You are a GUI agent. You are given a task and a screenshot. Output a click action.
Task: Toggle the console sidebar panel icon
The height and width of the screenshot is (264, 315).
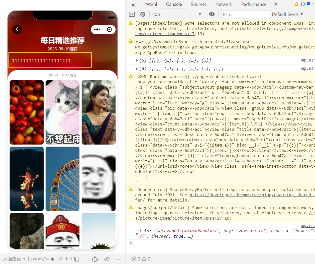[132, 14]
